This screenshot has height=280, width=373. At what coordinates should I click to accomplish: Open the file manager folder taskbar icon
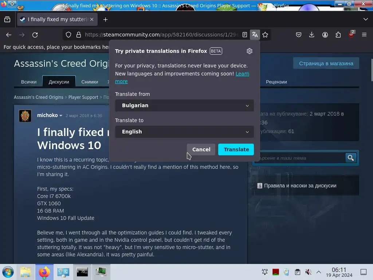pyautogui.click(x=25, y=272)
